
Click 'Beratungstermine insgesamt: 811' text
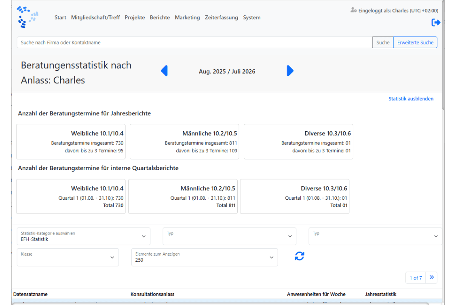coord(201,143)
